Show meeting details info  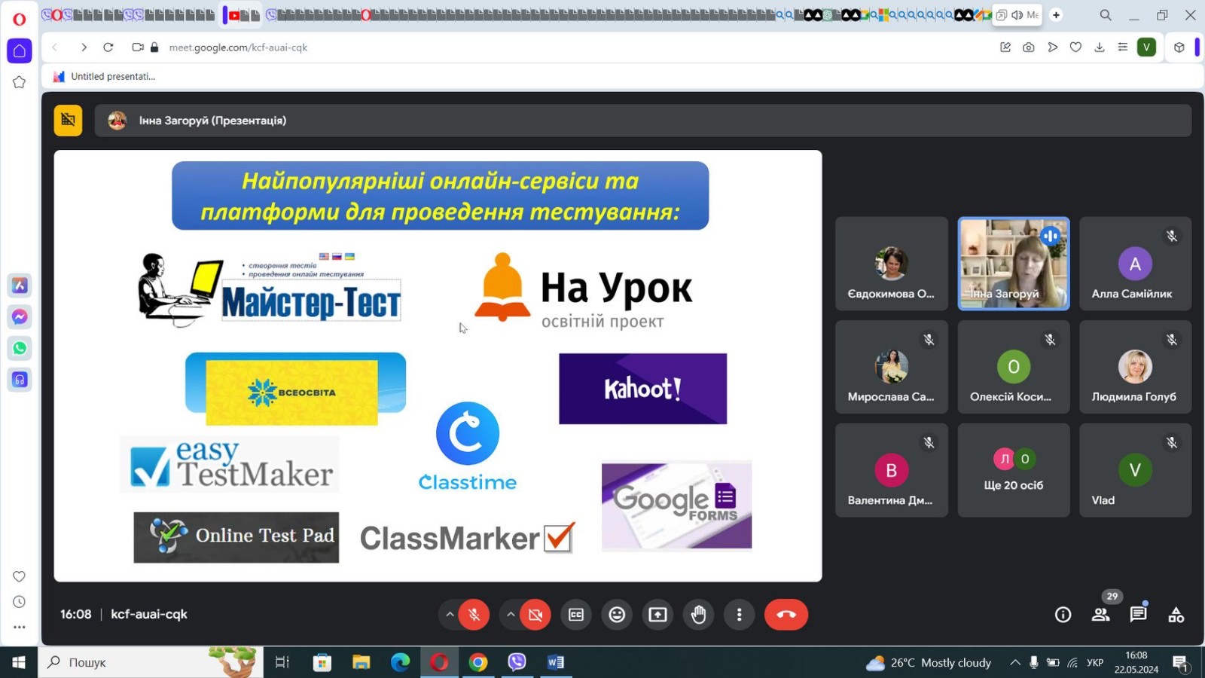[x=1063, y=615]
